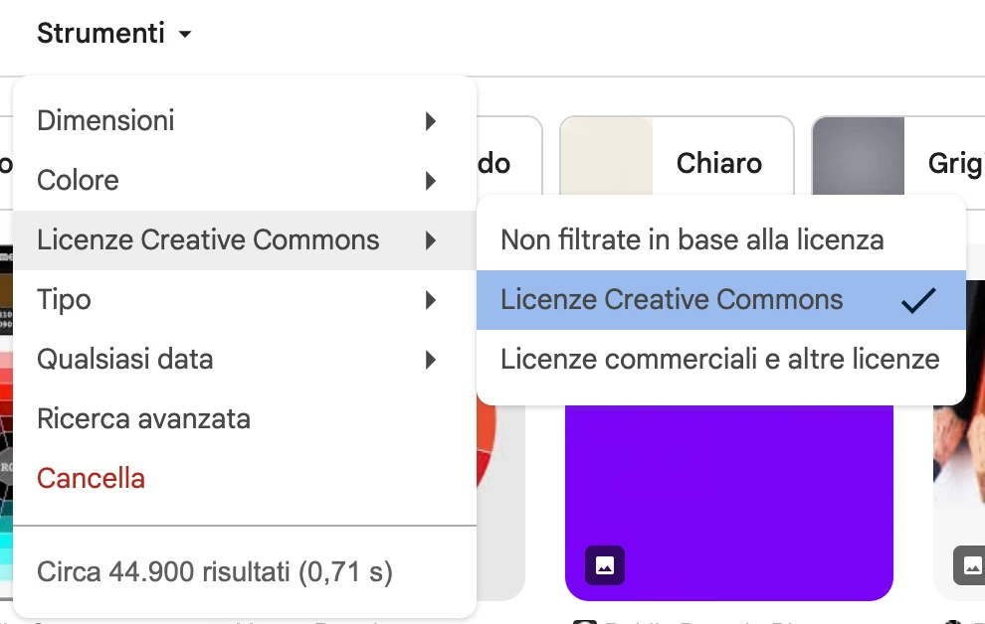This screenshot has height=624, width=985.
Task: Click the Dimensioni submenu arrow
Action: [x=430, y=121]
